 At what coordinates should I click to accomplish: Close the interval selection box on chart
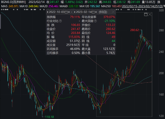coord(150,14)
